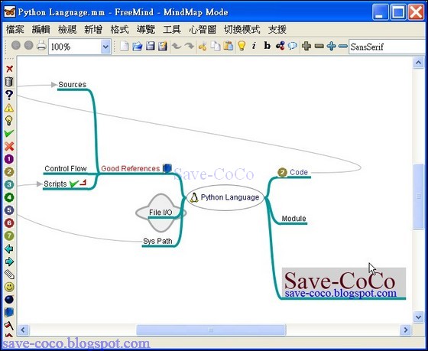Open the 支援 menu

pyautogui.click(x=277, y=29)
